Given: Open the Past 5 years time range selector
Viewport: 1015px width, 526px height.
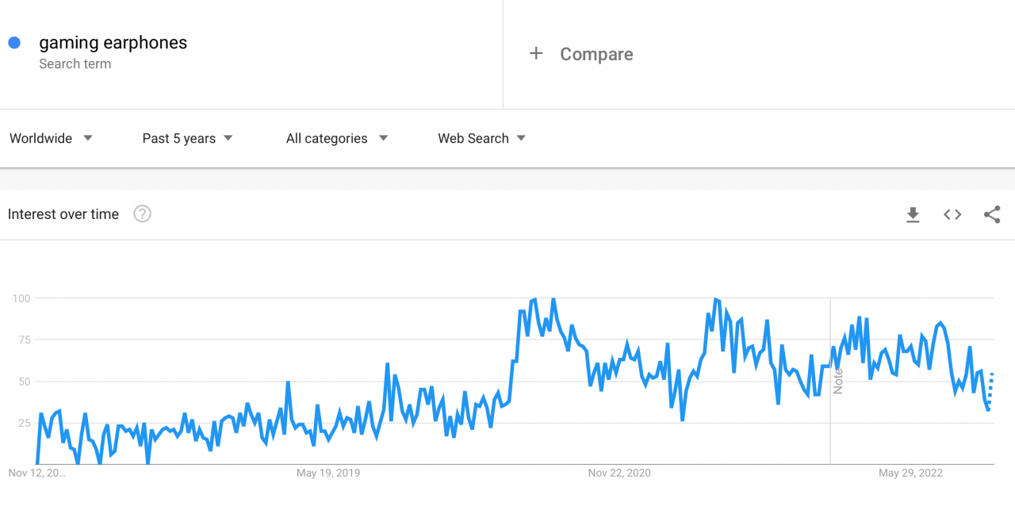Looking at the screenshot, I should point(178,138).
